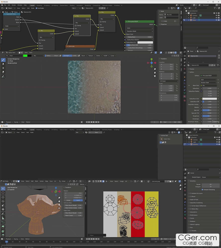This screenshot has width=221, height=248.
Task: Expand the Volumetrics panel
Action: [193, 212]
